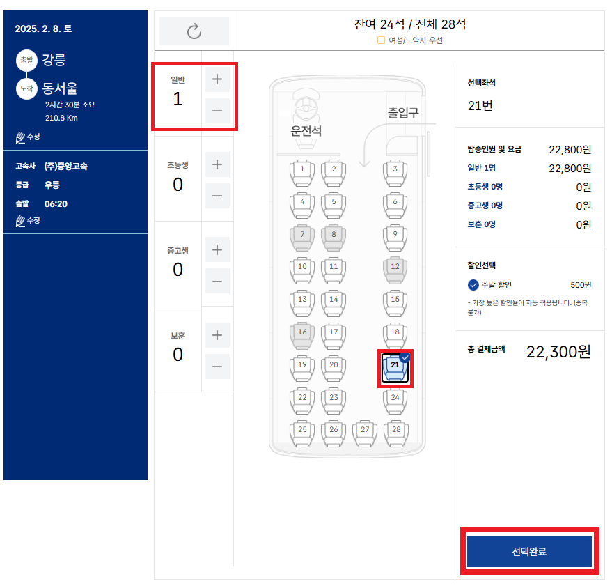This screenshot has height=586, width=612.
Task: Click the 출발 departure circle icon
Action: coord(26,60)
